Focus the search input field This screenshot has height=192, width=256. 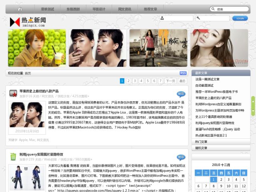[x=229, y=9]
